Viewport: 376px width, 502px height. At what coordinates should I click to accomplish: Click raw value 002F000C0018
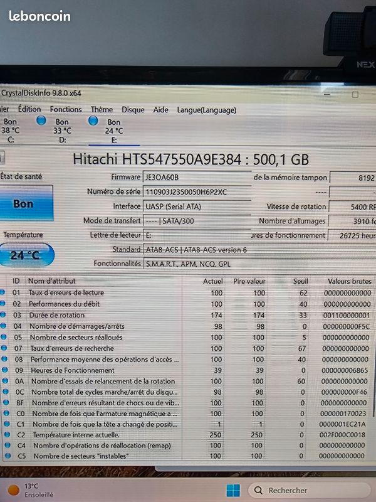point(342,435)
